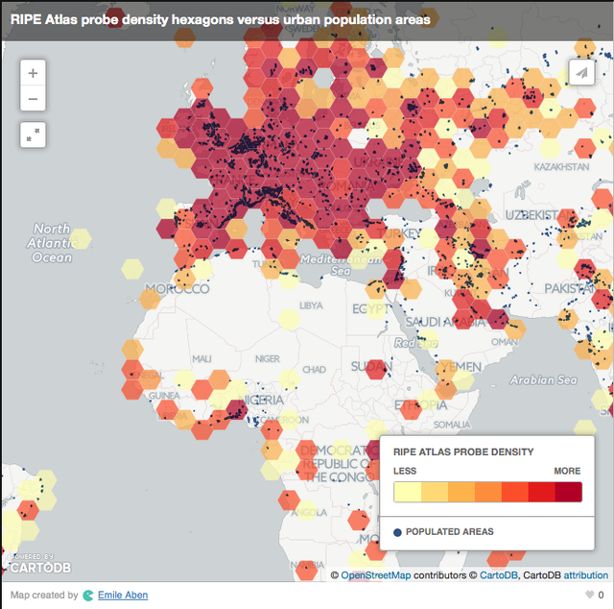Click the lightest yellow legend swatch
The width and height of the screenshot is (614, 609).
click(x=407, y=492)
